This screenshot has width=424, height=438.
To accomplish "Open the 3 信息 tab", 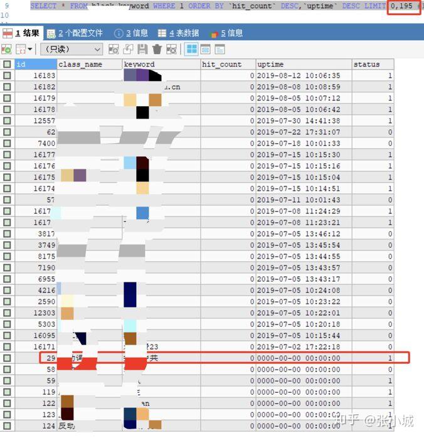I will [x=131, y=33].
